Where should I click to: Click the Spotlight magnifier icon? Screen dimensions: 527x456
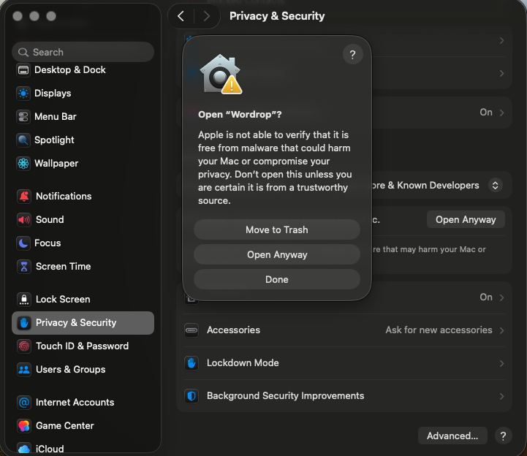point(23,140)
